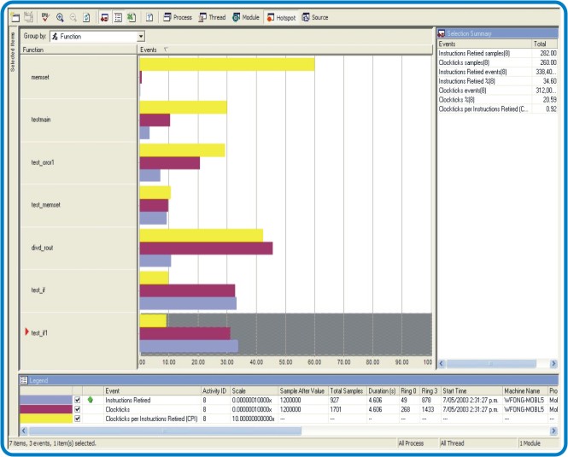Viewport: 568px width, 457px height.
Task: Click the zoom in magnifier icon
Action: [60, 17]
